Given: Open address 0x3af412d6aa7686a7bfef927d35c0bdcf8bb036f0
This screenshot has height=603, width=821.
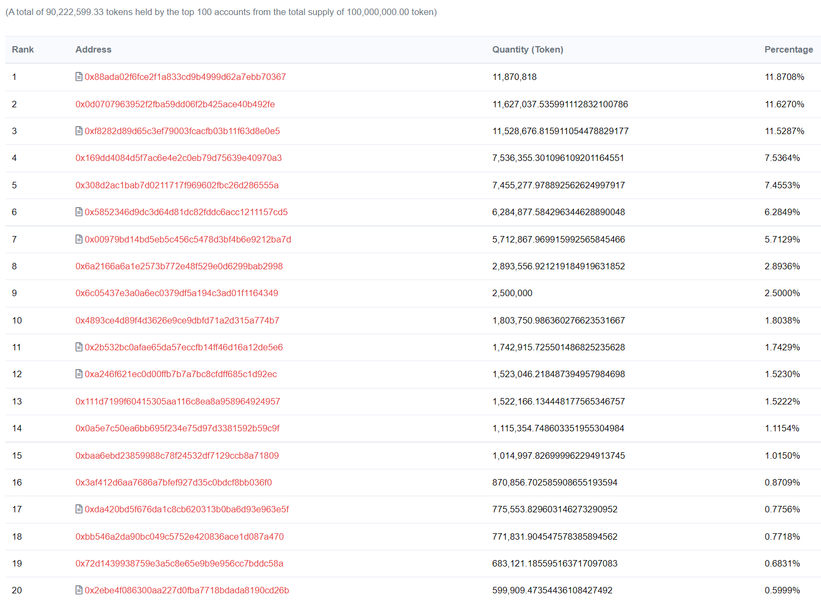Looking at the screenshot, I should pyautogui.click(x=174, y=482).
